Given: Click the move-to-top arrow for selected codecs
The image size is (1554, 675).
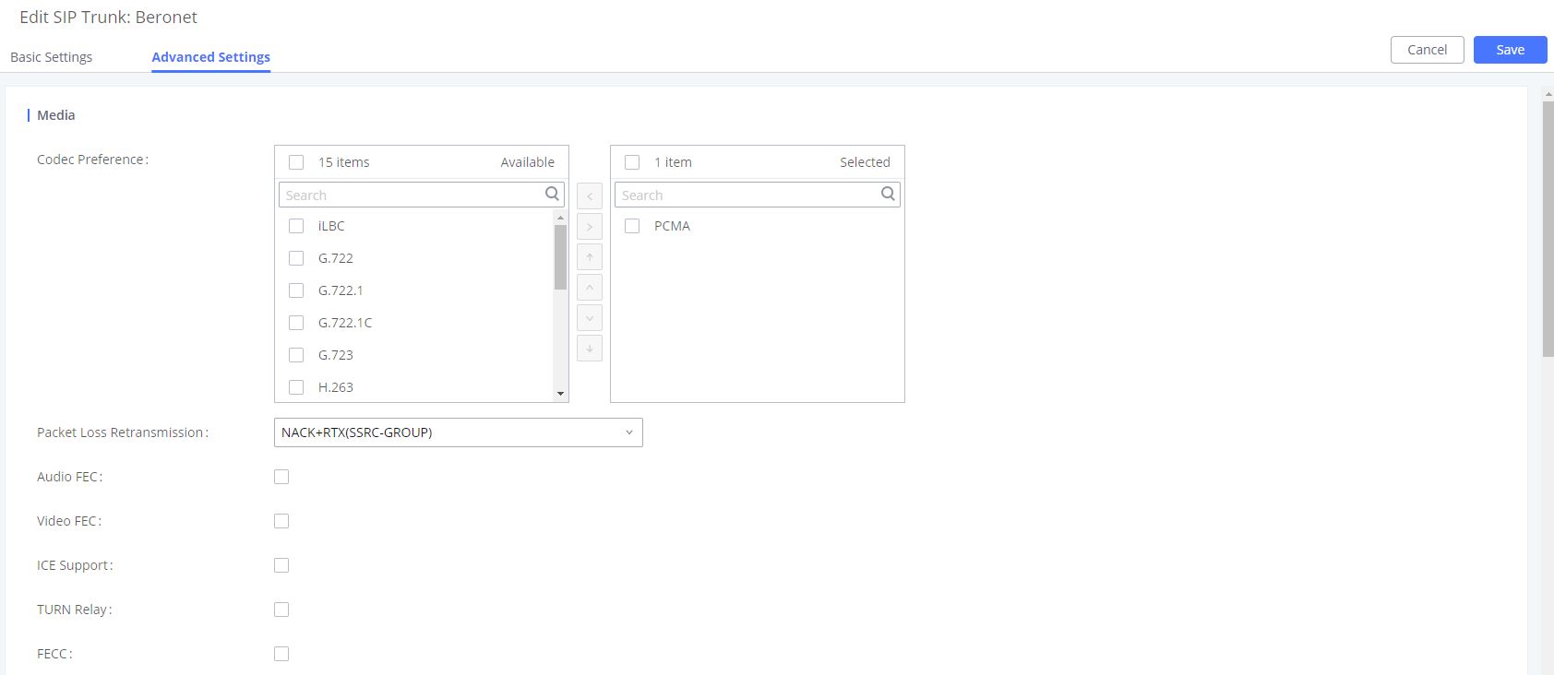Looking at the screenshot, I should [x=590, y=257].
